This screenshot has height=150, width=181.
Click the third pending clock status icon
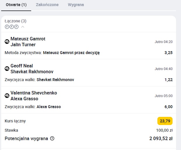tap(16, 27)
